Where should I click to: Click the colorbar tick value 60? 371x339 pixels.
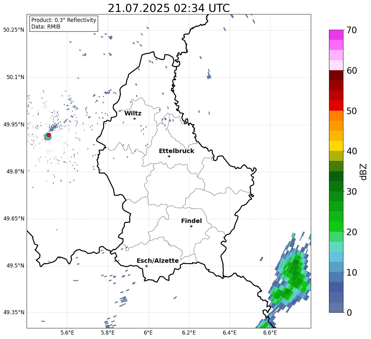pos(352,71)
